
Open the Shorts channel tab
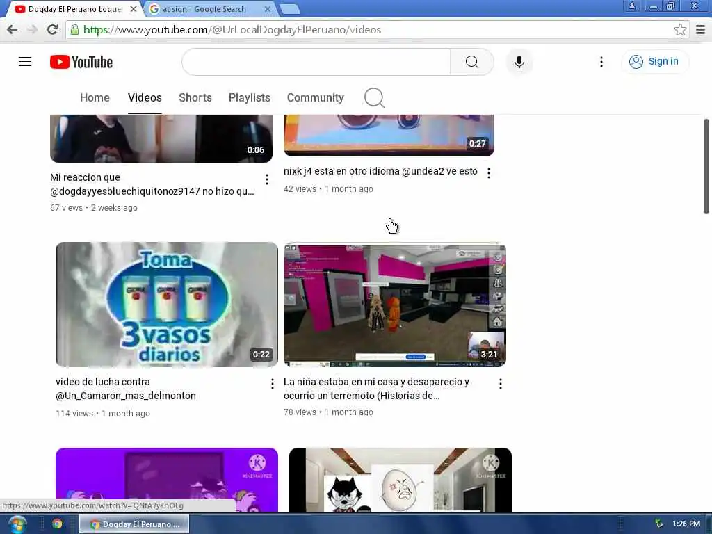point(195,97)
